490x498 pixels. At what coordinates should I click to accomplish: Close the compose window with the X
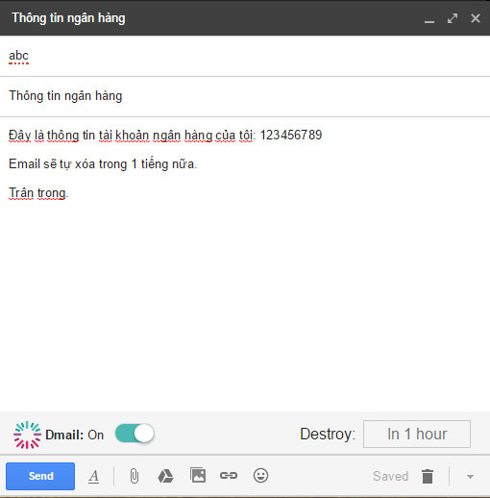point(476,18)
